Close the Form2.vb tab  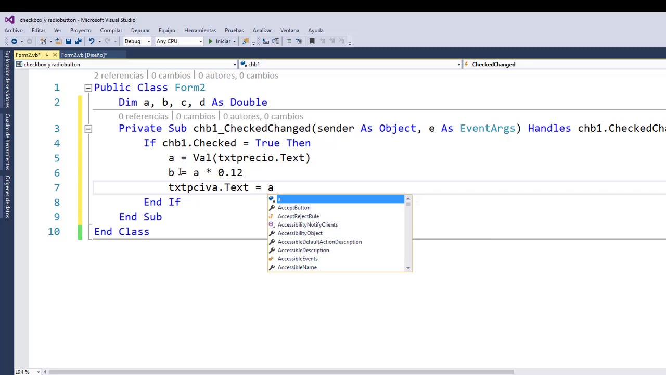[x=55, y=55]
